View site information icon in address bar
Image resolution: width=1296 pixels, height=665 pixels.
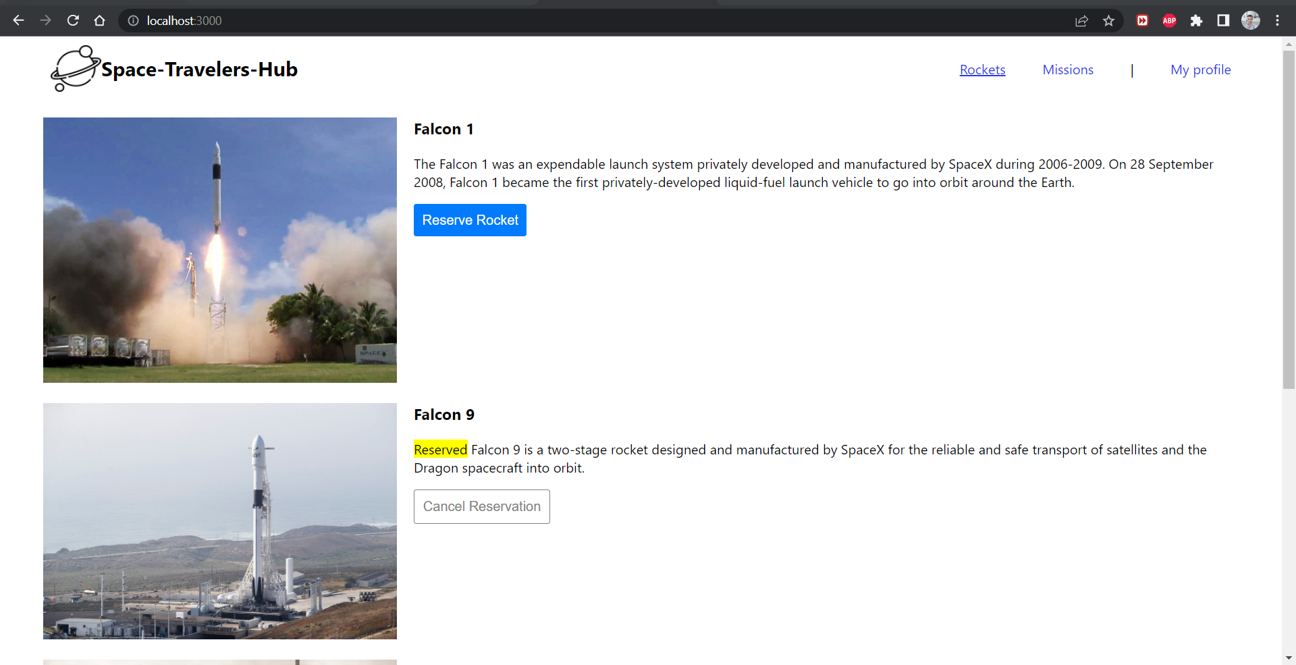pos(133,21)
